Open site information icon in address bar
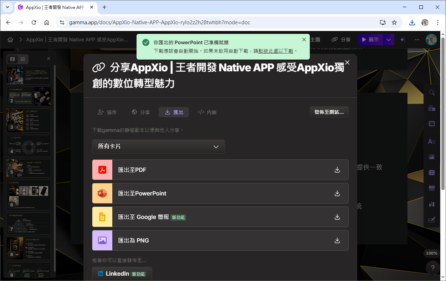 coord(62,22)
